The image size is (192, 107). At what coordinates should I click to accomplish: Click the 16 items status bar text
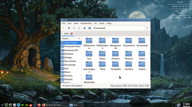pyautogui.click(x=72, y=86)
